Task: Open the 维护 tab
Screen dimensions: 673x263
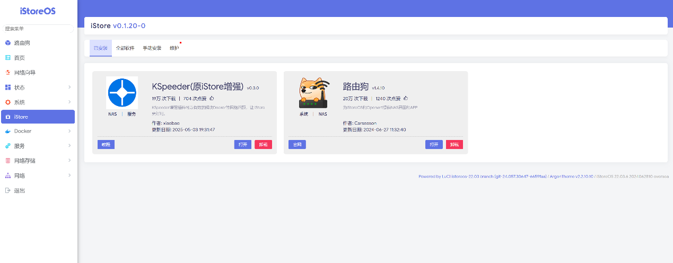Action: click(x=174, y=48)
